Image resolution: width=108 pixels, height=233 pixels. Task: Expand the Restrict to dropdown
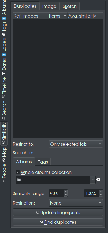click(x=76, y=144)
